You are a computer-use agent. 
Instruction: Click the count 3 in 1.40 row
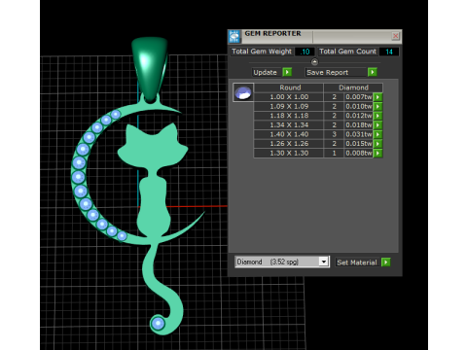(x=334, y=134)
